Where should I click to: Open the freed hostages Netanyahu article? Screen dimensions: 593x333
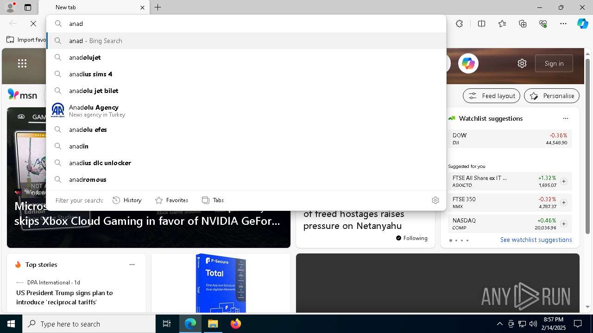point(354,220)
